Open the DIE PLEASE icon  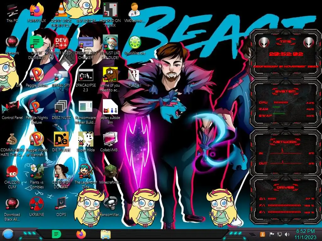pos(61,142)
